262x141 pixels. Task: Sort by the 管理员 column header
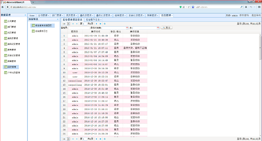click(x=75, y=32)
